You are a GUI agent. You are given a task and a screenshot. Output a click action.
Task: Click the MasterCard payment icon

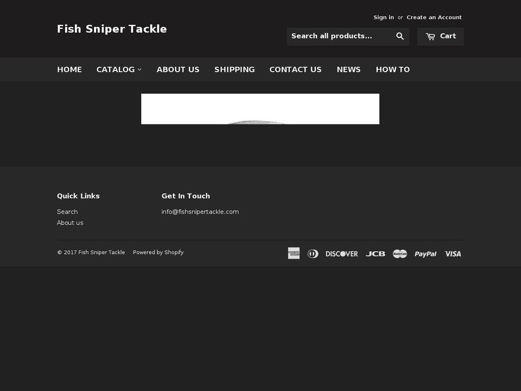[x=400, y=254]
